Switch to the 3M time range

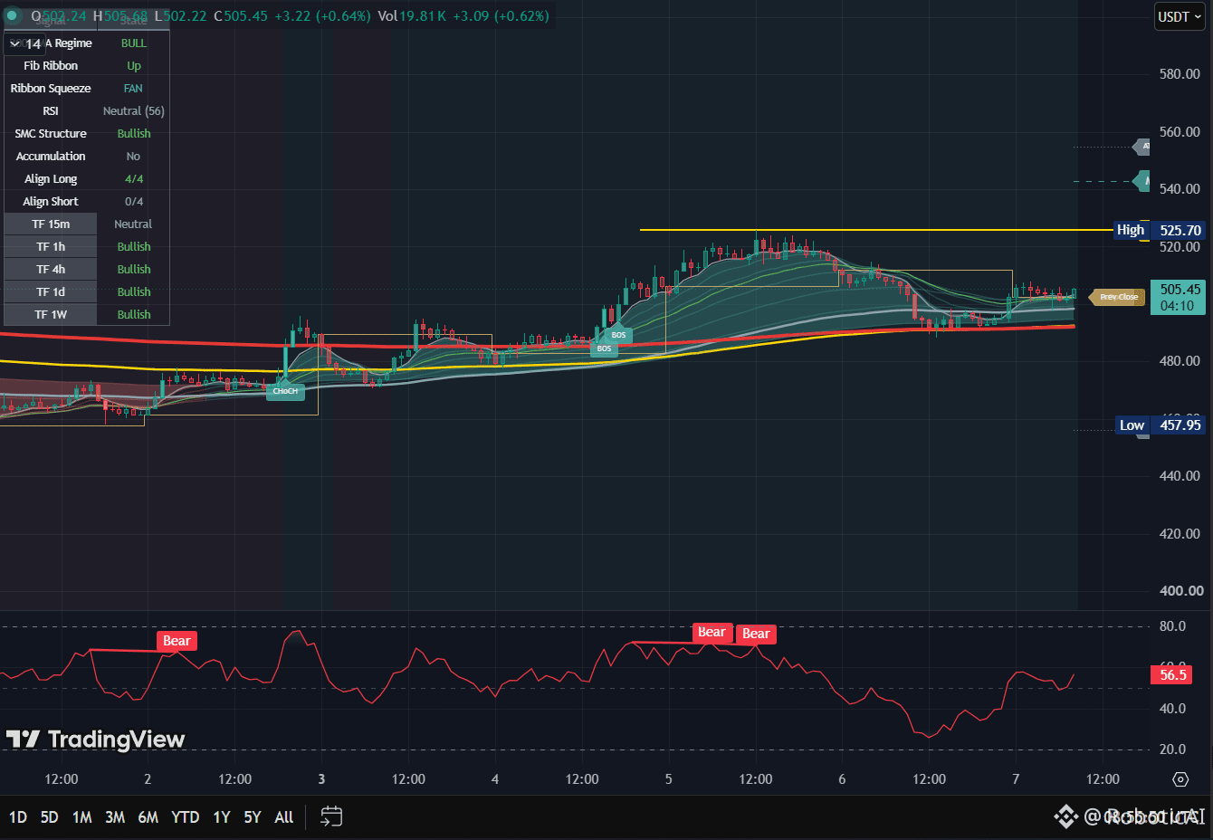[x=115, y=817]
